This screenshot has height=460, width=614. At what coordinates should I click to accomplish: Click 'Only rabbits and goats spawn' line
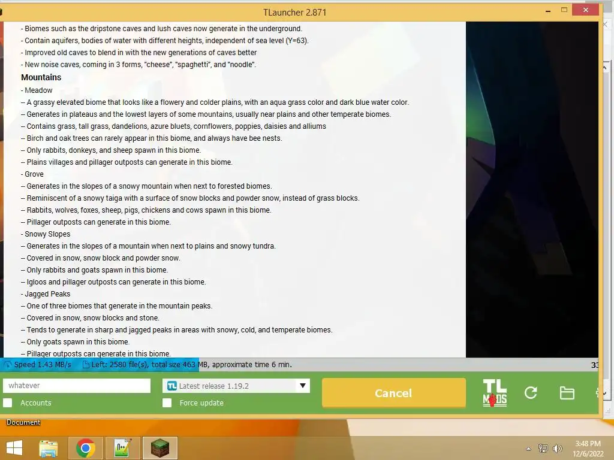point(94,270)
